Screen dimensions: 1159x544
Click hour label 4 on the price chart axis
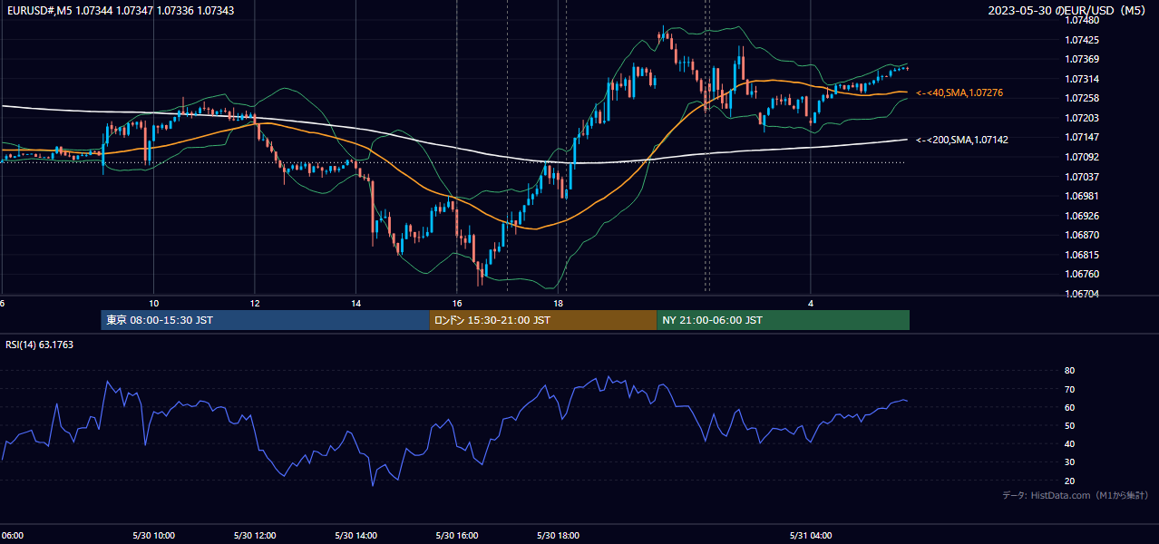pos(812,303)
